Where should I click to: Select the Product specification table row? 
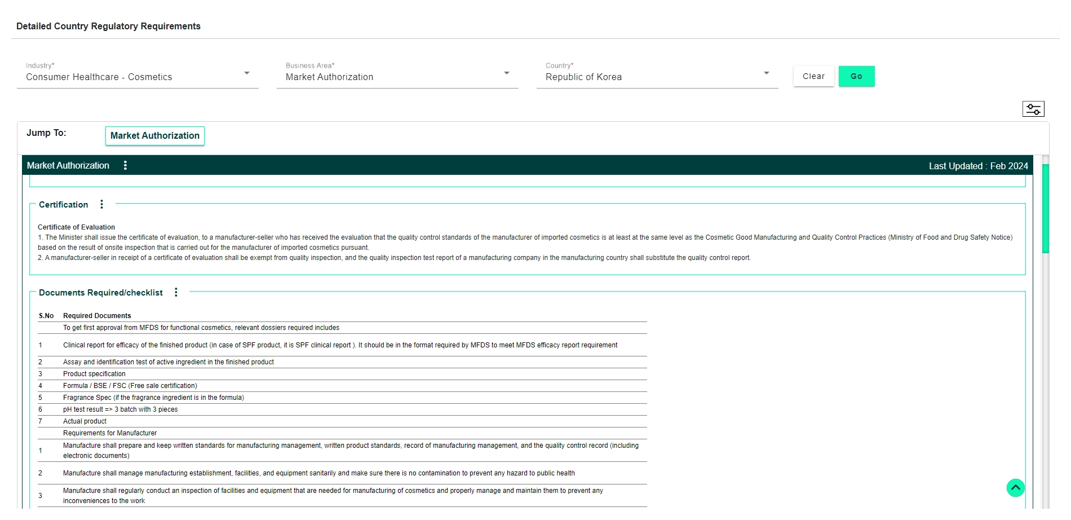coord(94,374)
